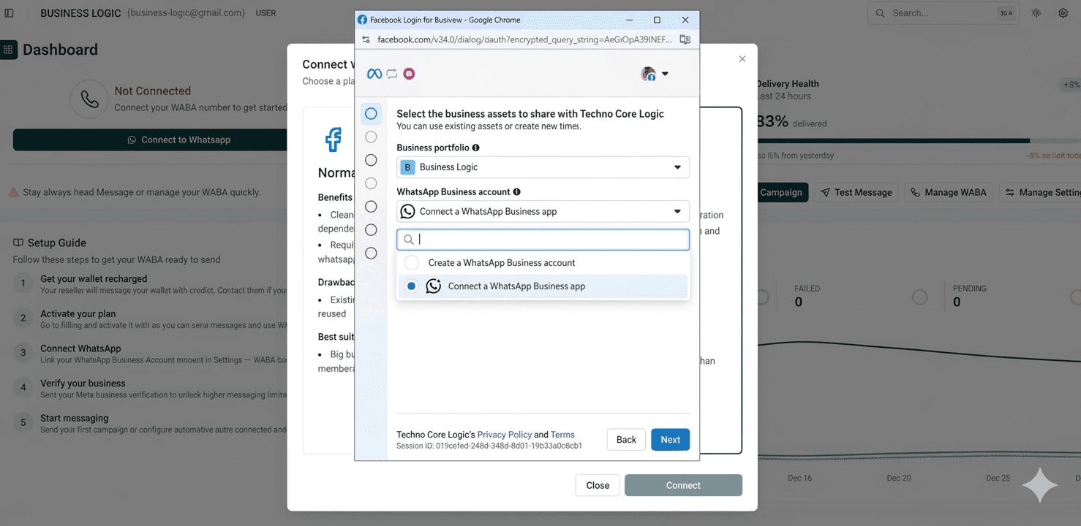Click the search magnifier icon in the dashboard top bar
This screenshot has width=1081, height=526.
point(880,13)
